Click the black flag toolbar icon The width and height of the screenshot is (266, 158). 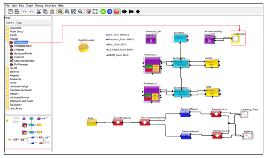point(131,11)
